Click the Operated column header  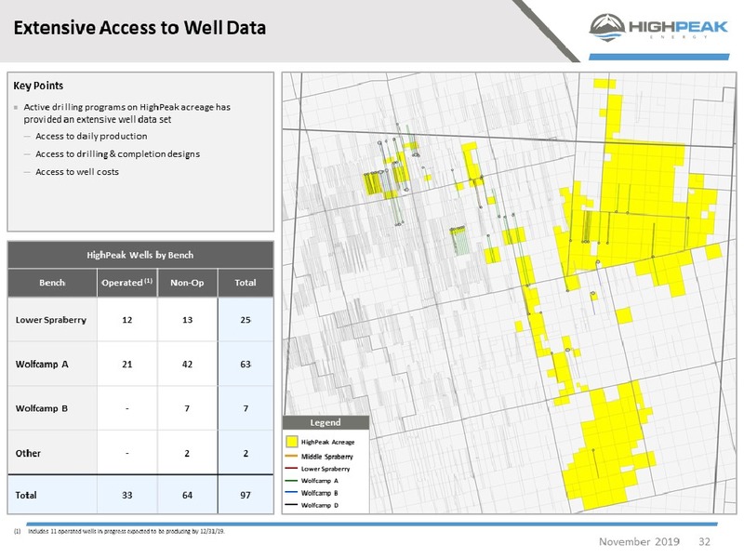[126, 283]
